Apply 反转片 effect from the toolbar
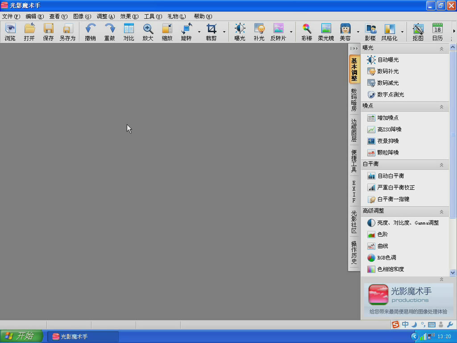The image size is (457, 343). [x=278, y=32]
